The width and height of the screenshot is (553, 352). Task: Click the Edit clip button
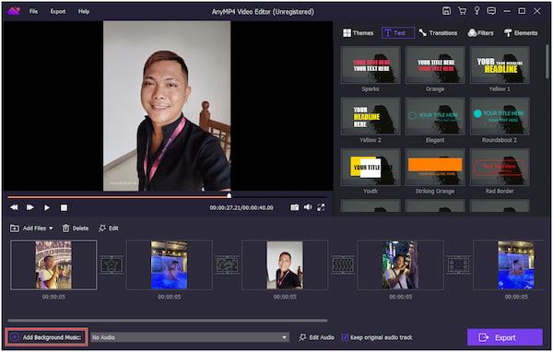pyautogui.click(x=108, y=229)
